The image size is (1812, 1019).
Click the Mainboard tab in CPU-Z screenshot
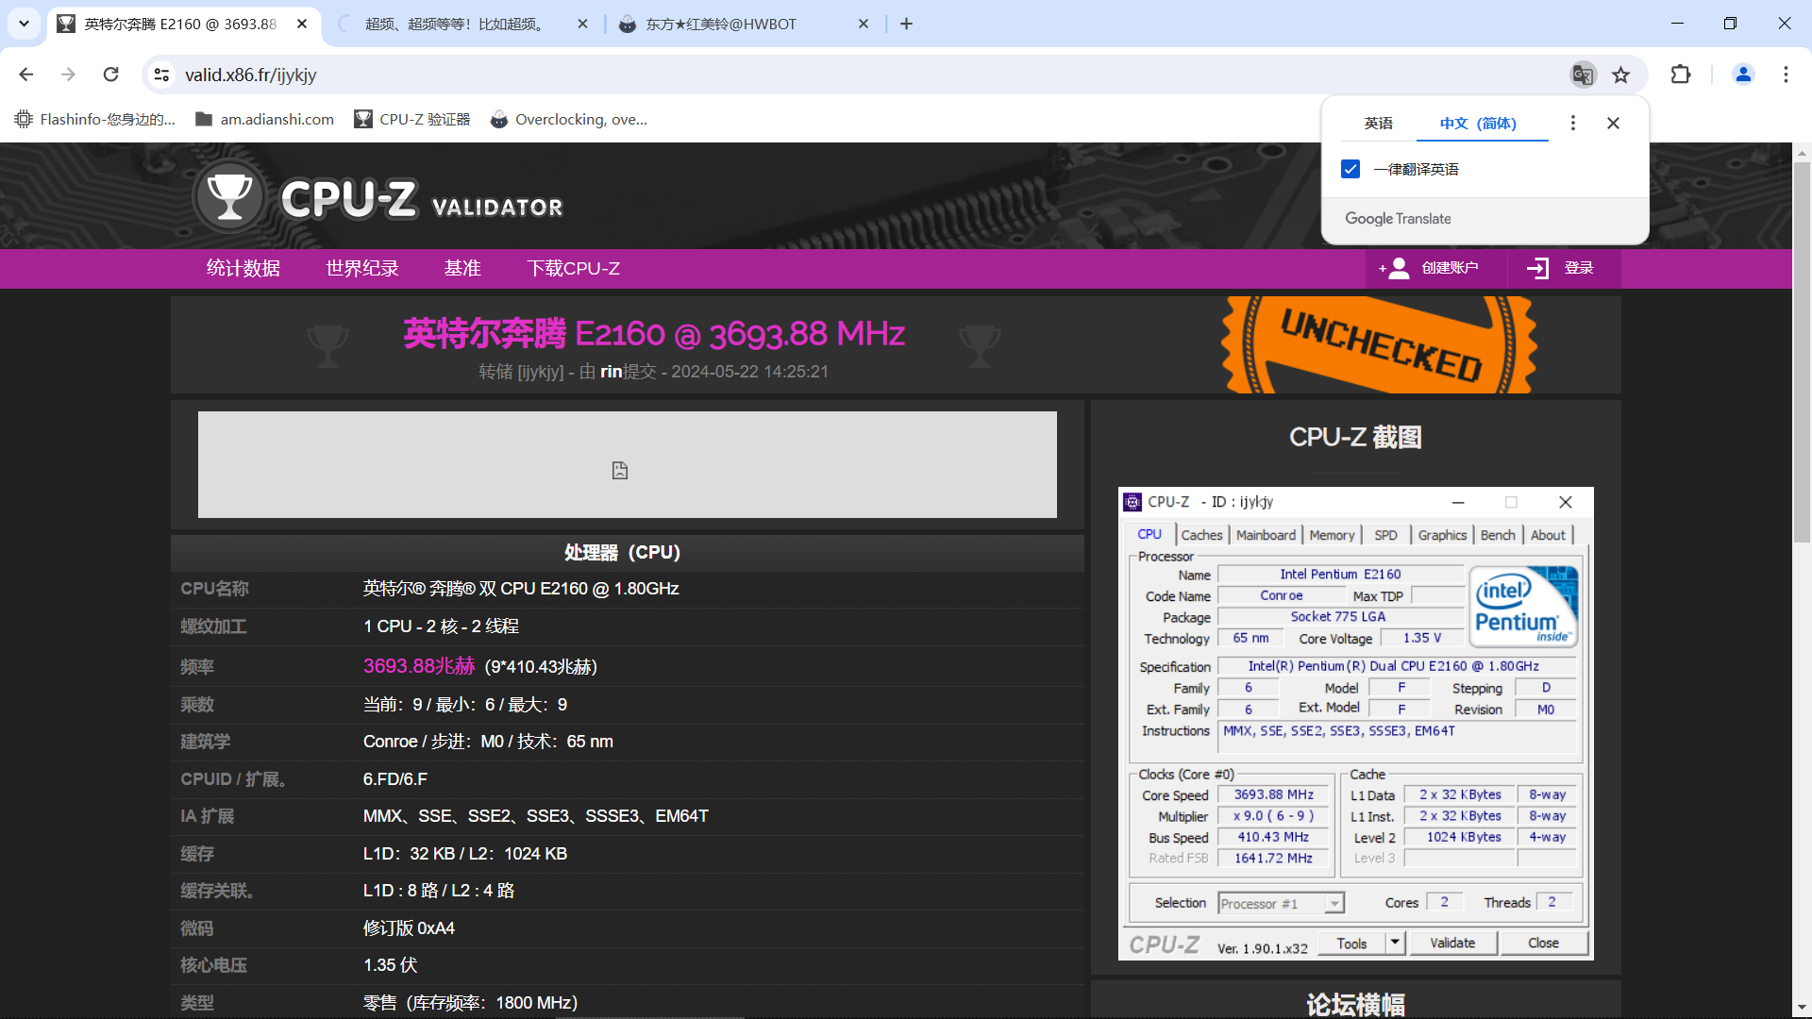pyautogui.click(x=1266, y=535)
